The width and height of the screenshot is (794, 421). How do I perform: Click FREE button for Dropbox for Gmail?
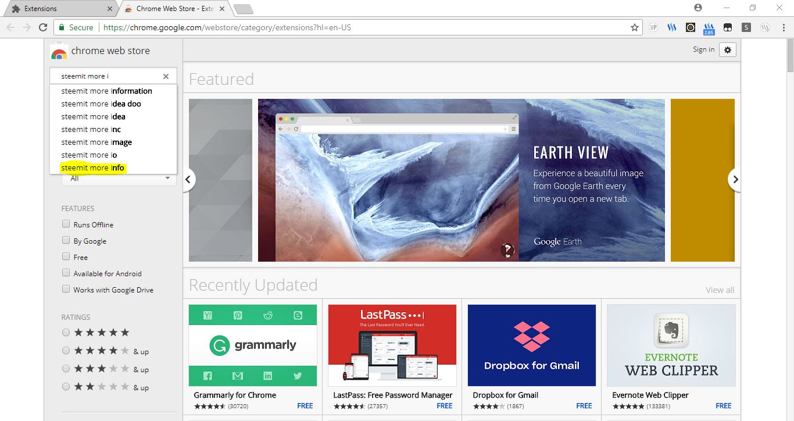click(x=584, y=406)
